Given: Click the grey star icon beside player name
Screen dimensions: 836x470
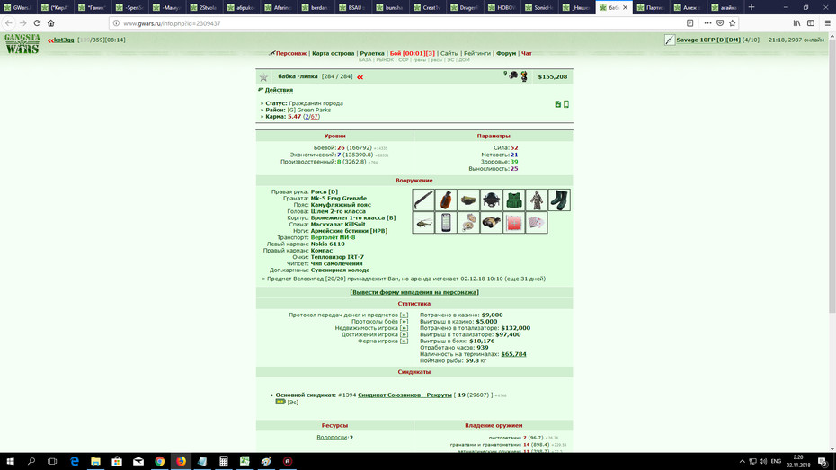Looking at the screenshot, I should 263,77.
